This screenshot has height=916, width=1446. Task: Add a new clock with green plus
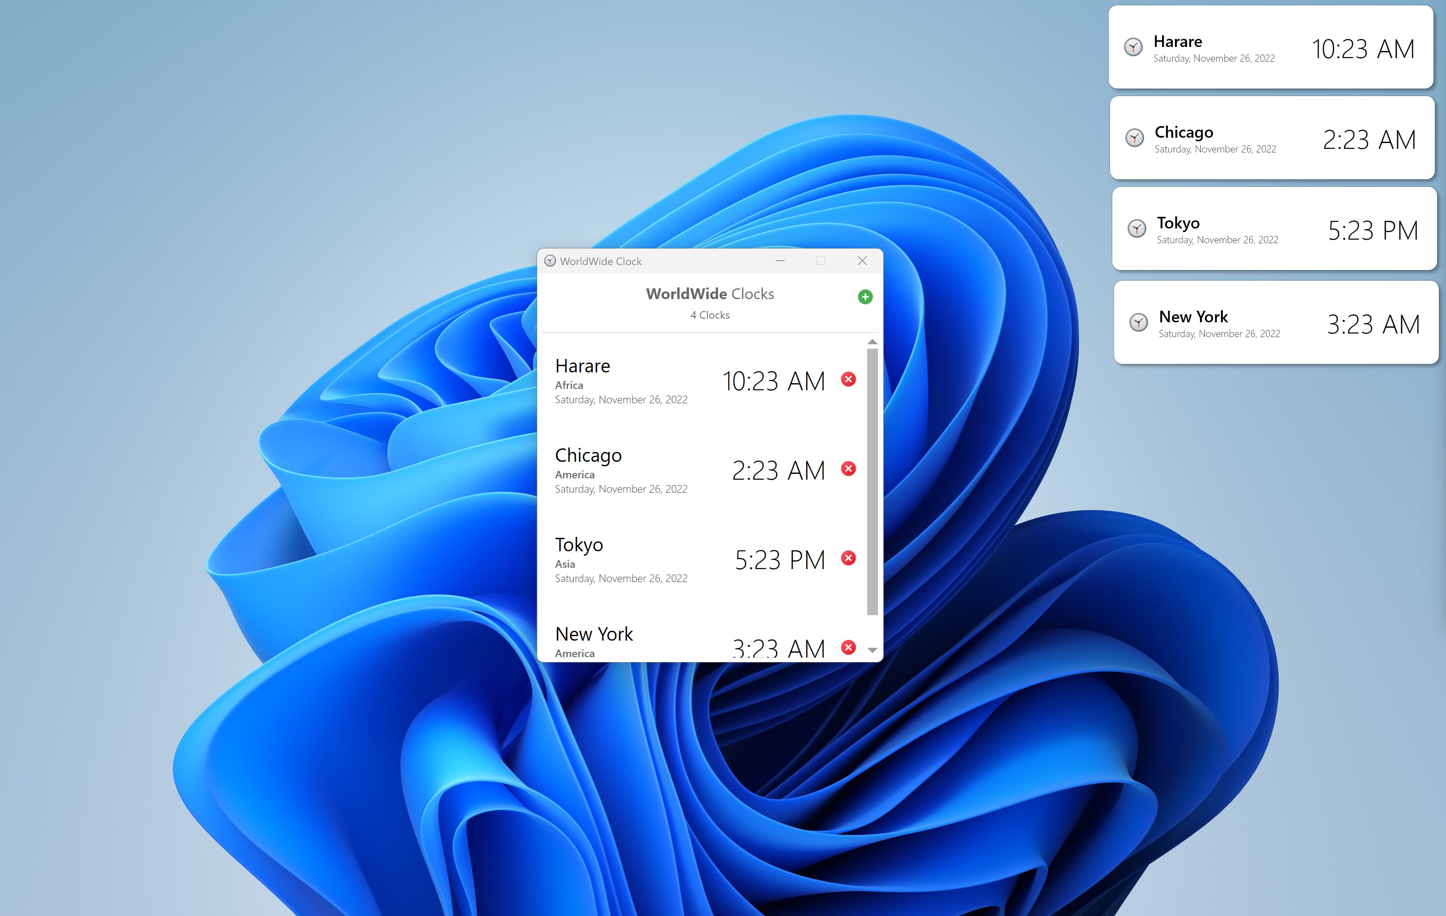(865, 296)
